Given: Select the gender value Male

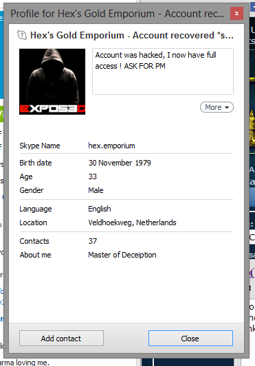Looking at the screenshot, I should click(96, 190).
